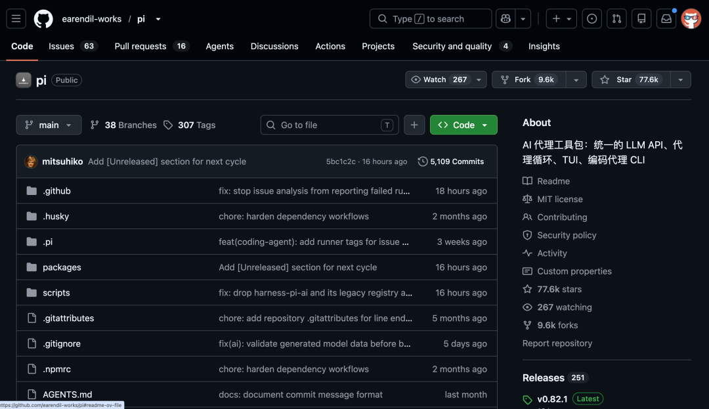Viewport: 709px width, 409px height.
Task: Star the pi repository
Action: (x=631, y=79)
